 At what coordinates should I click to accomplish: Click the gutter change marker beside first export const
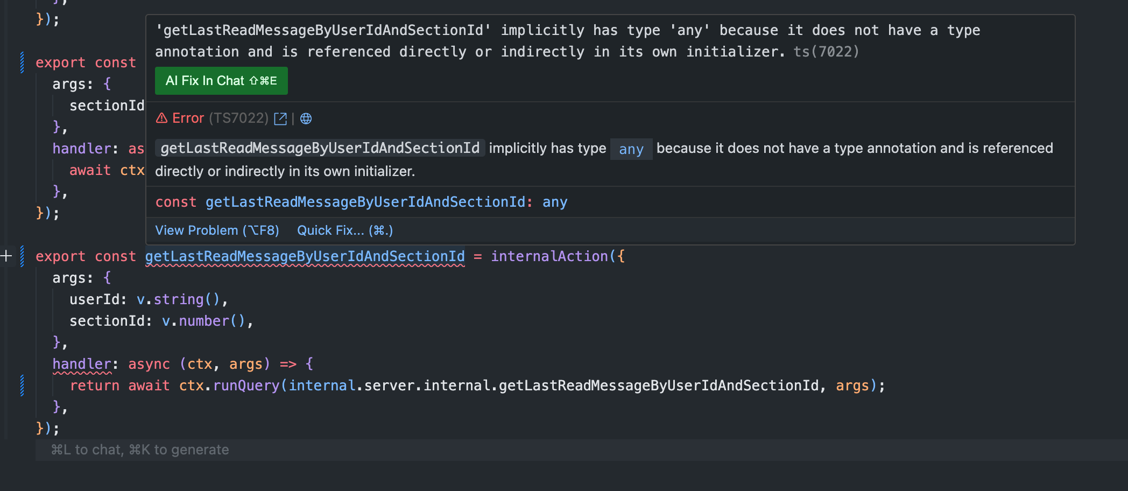(x=22, y=62)
